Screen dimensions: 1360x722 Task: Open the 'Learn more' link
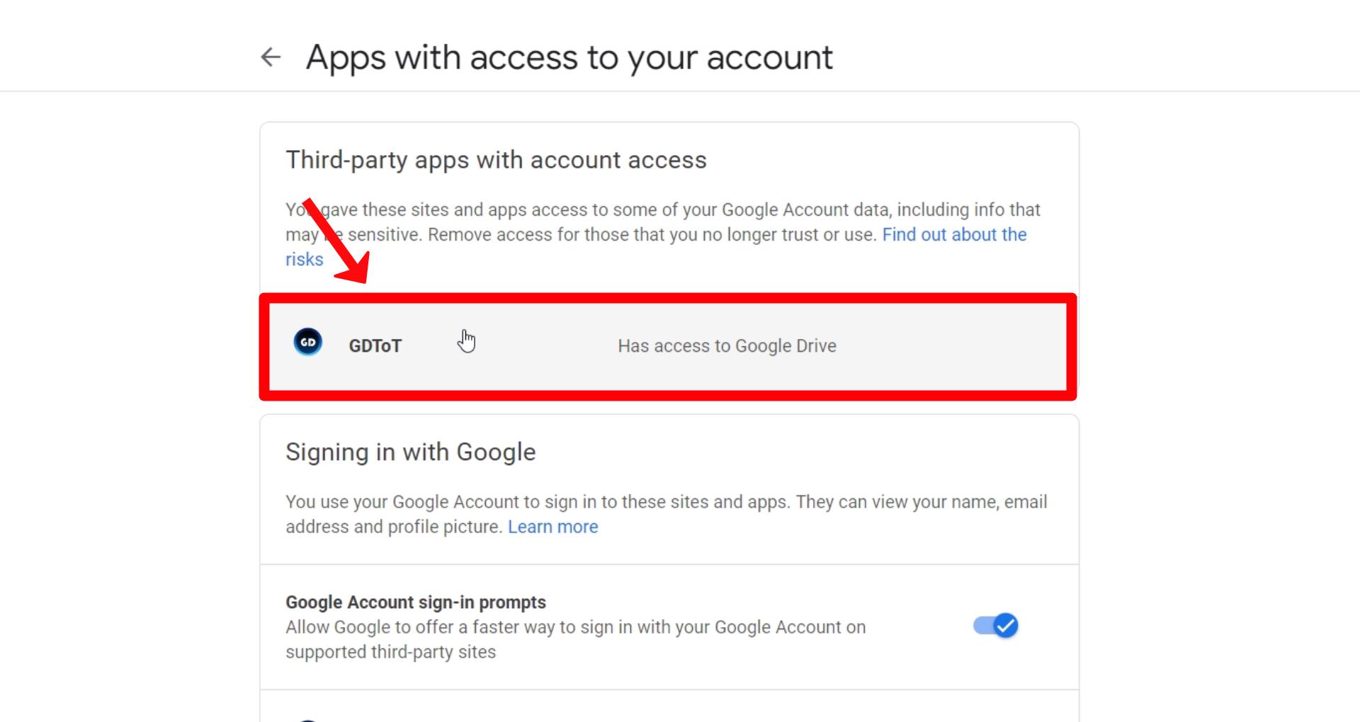(x=552, y=527)
